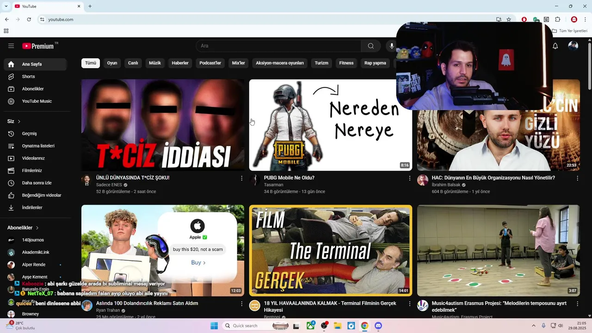Select the Canlı filter chip
The height and width of the screenshot is (333, 592).
coord(133,63)
